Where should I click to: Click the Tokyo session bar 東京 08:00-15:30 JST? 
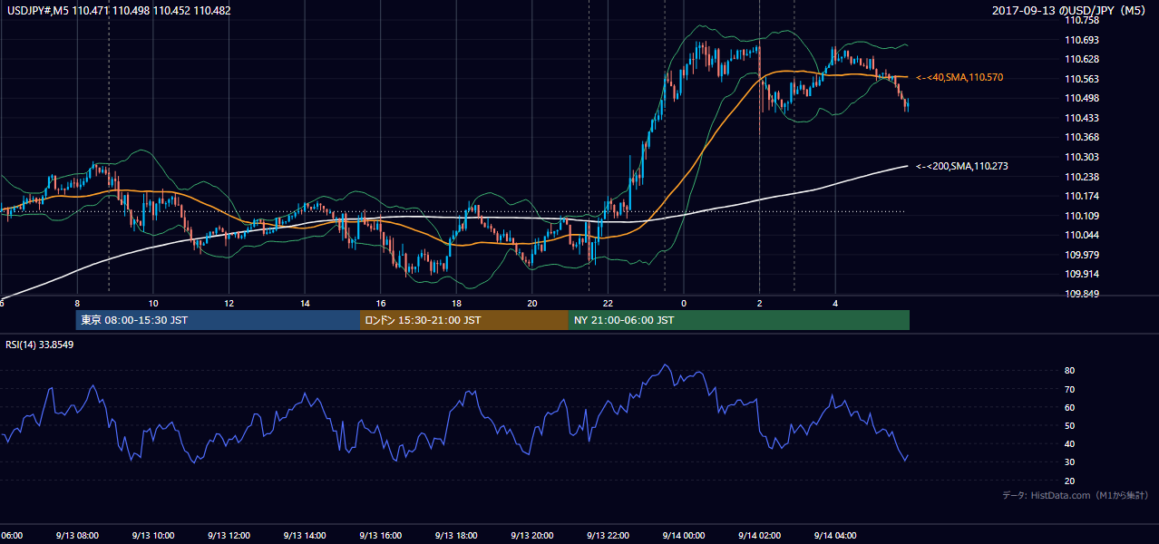click(218, 320)
